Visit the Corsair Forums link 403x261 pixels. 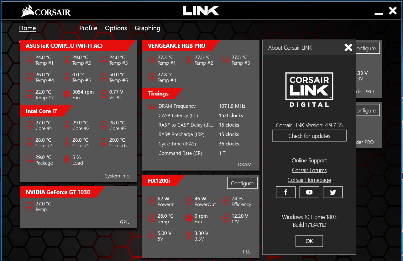pos(309,170)
